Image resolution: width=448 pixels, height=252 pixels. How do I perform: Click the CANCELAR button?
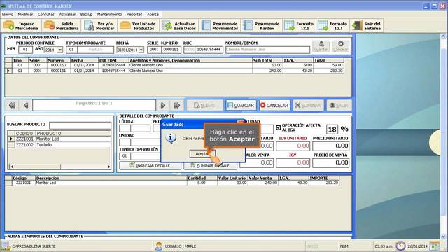(x=274, y=106)
